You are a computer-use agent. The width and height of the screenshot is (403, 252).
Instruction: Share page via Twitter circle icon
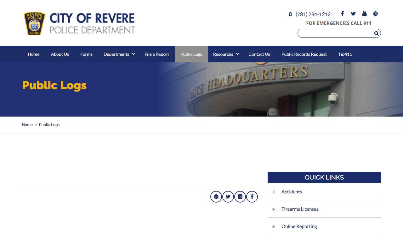(x=228, y=197)
